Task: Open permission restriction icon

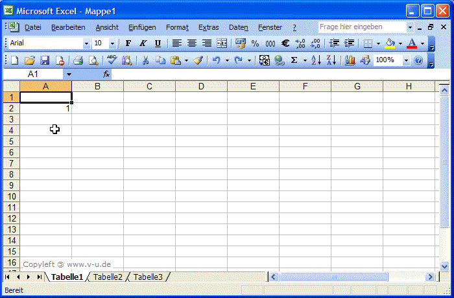Action: click(x=60, y=60)
